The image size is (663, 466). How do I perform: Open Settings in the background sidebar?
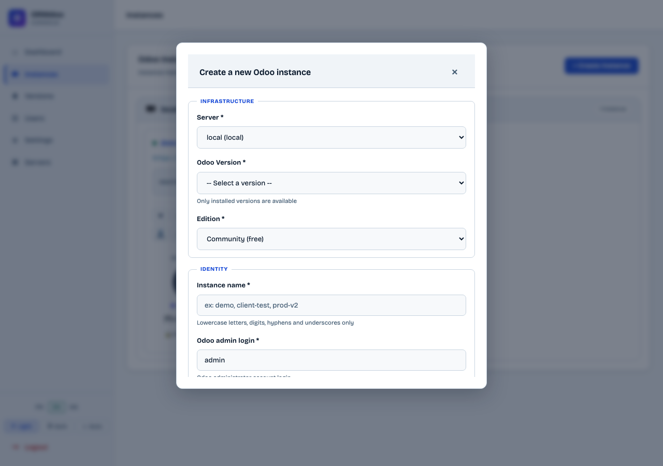pos(56,140)
